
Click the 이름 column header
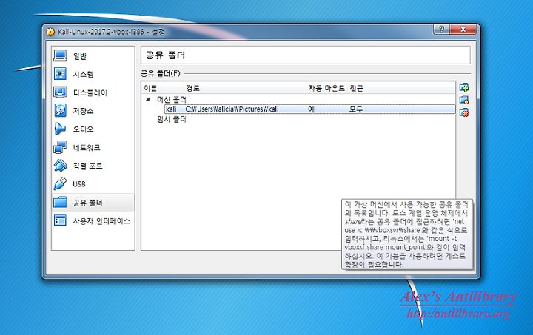(150, 88)
